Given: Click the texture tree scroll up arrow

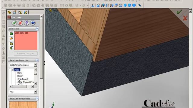Looking at the screenshot, I should 35,70.
